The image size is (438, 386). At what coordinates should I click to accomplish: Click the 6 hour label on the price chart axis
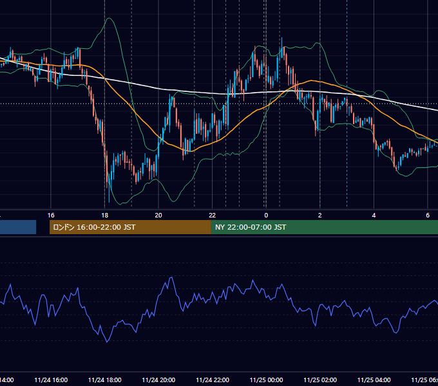(x=428, y=216)
